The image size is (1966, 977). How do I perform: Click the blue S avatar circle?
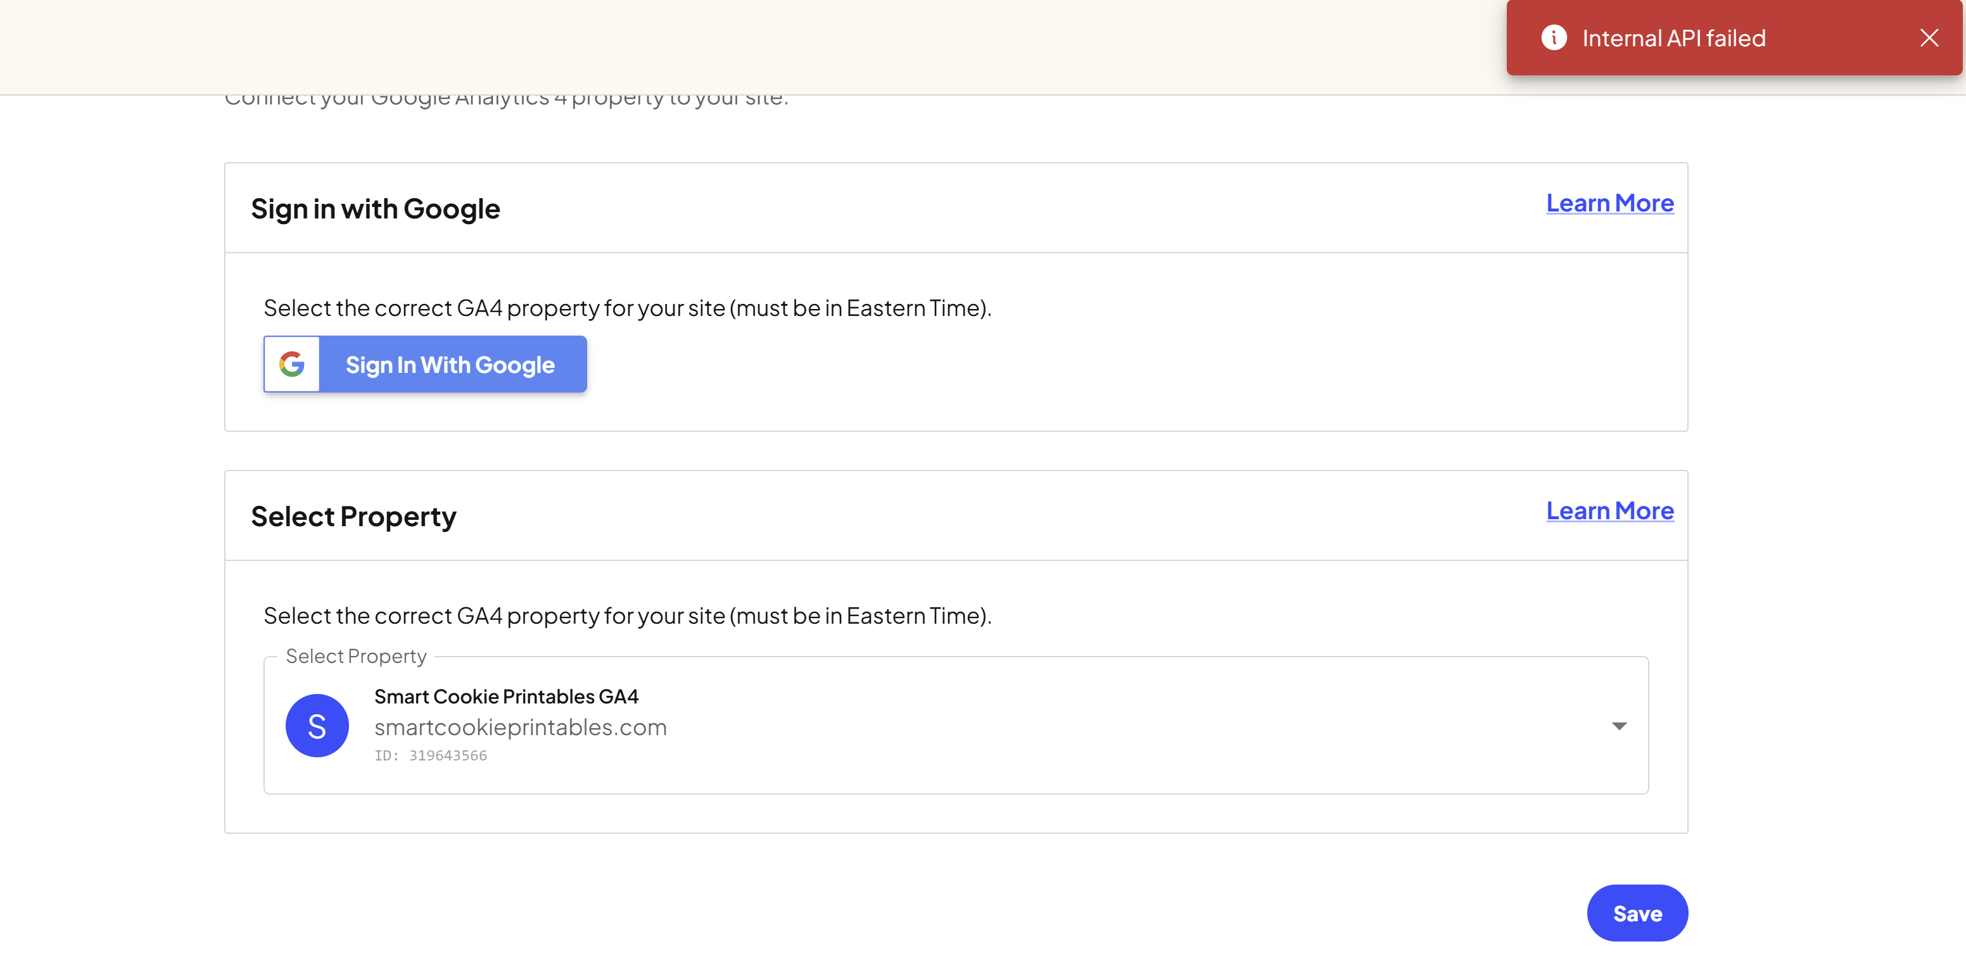(x=317, y=726)
